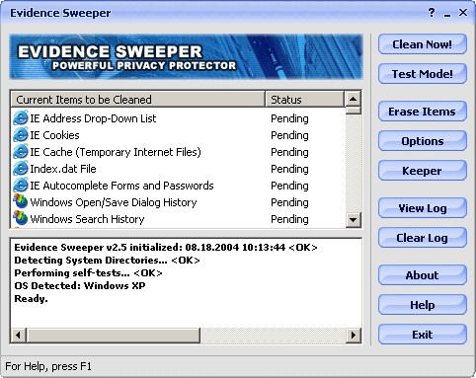Start cleaning with the Clean Now! button
This screenshot has height=378, width=476.
(x=423, y=44)
